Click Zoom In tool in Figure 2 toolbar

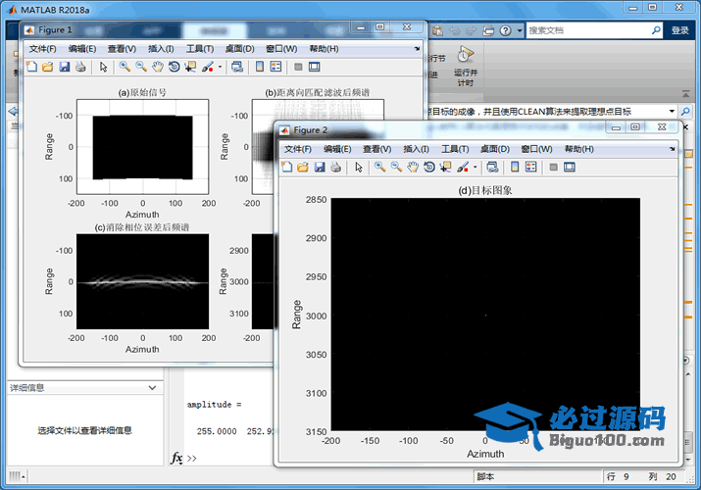(x=379, y=168)
